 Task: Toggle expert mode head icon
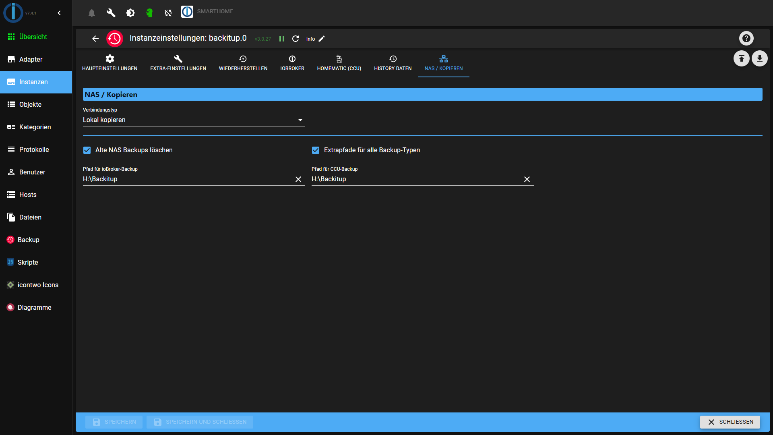[149, 13]
